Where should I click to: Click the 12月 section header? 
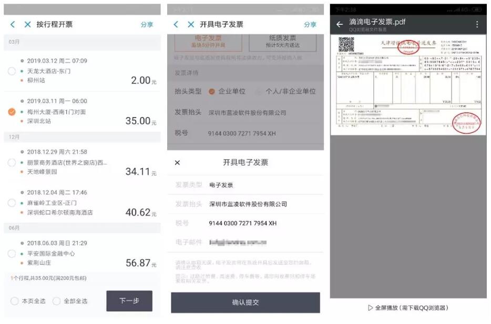pos(82,137)
